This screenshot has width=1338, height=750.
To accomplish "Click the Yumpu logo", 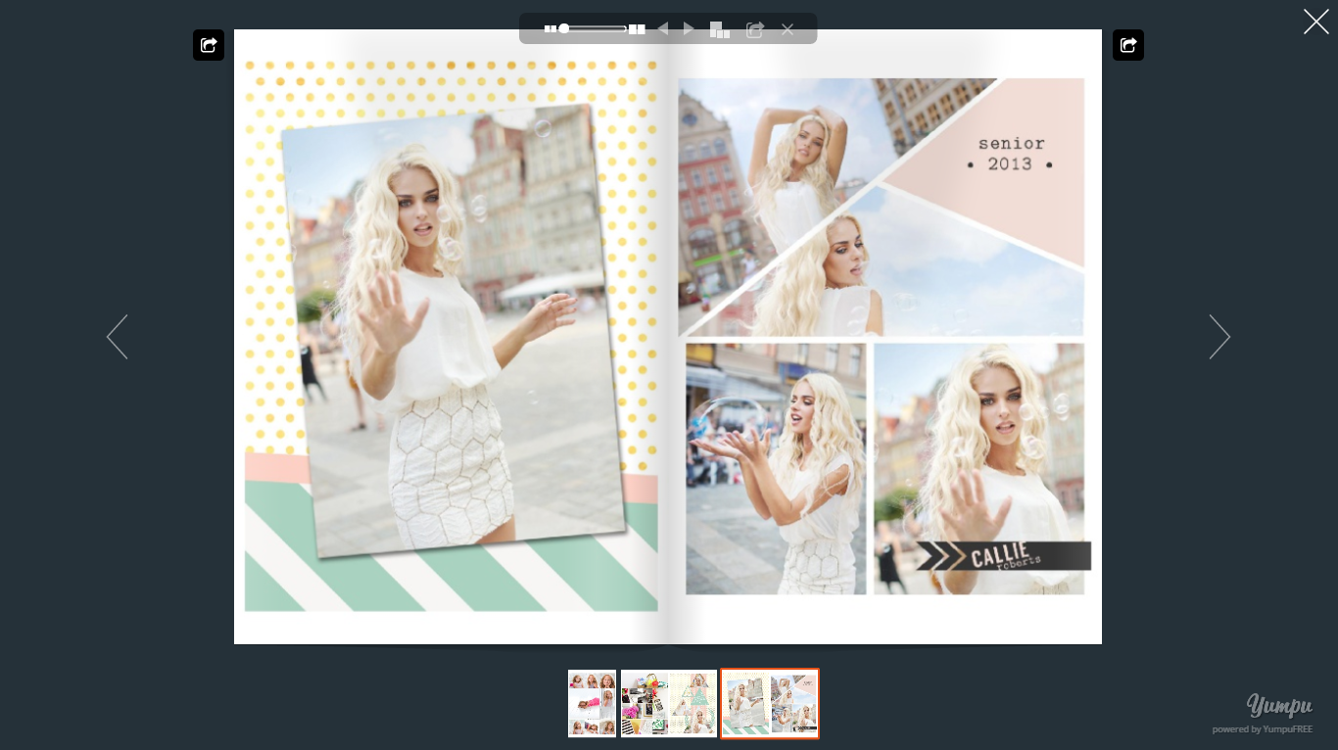I will pyautogui.click(x=1280, y=704).
